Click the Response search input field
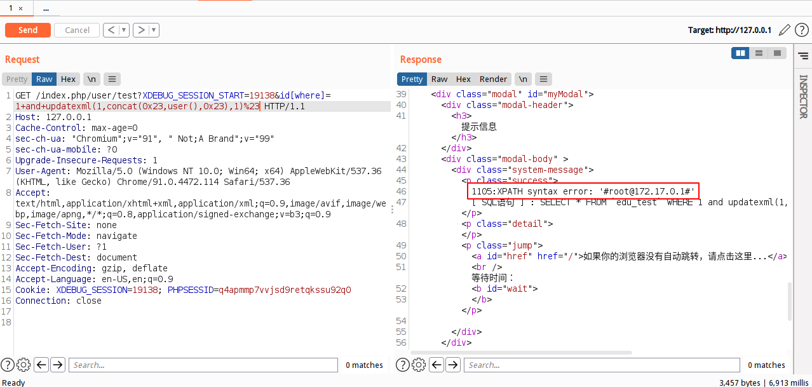This screenshot has height=387, width=812. (x=602, y=365)
